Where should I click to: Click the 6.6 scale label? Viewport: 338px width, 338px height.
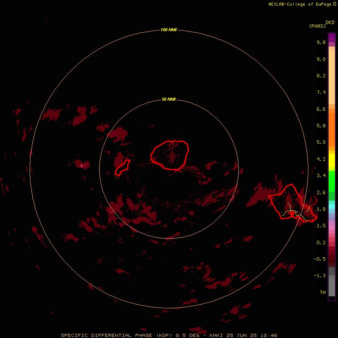point(321,109)
